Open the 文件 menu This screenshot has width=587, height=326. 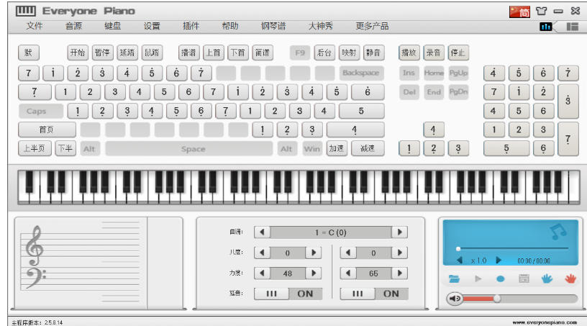[x=35, y=26]
